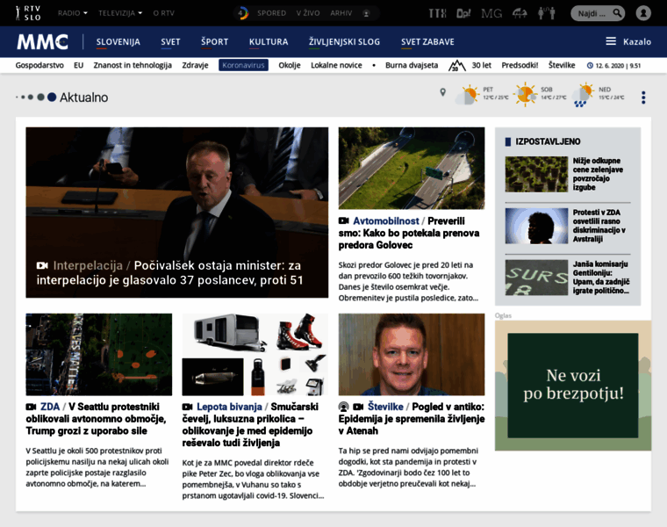Click the Lepota bivanja category label
The image size is (667, 527).
point(229,407)
